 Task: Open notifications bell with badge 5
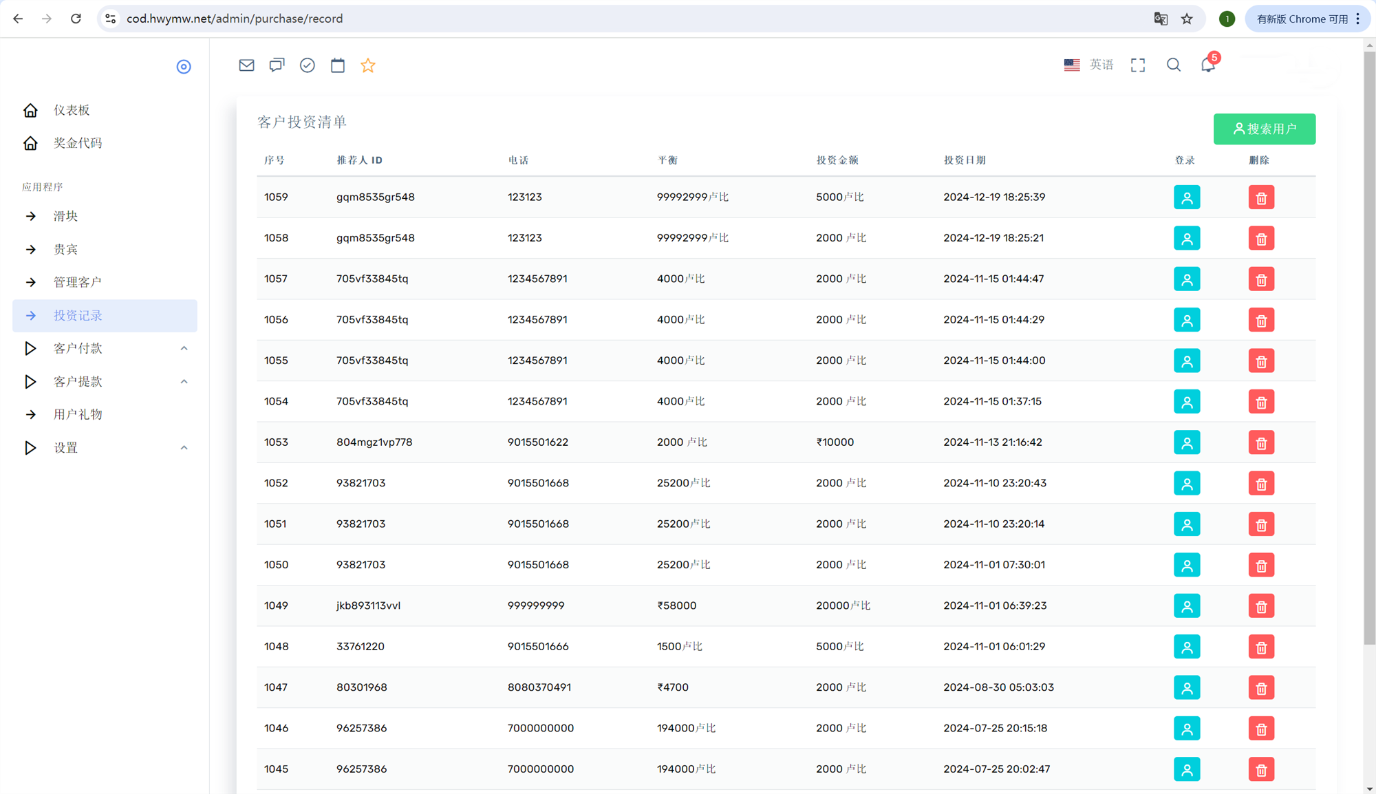[x=1209, y=64]
